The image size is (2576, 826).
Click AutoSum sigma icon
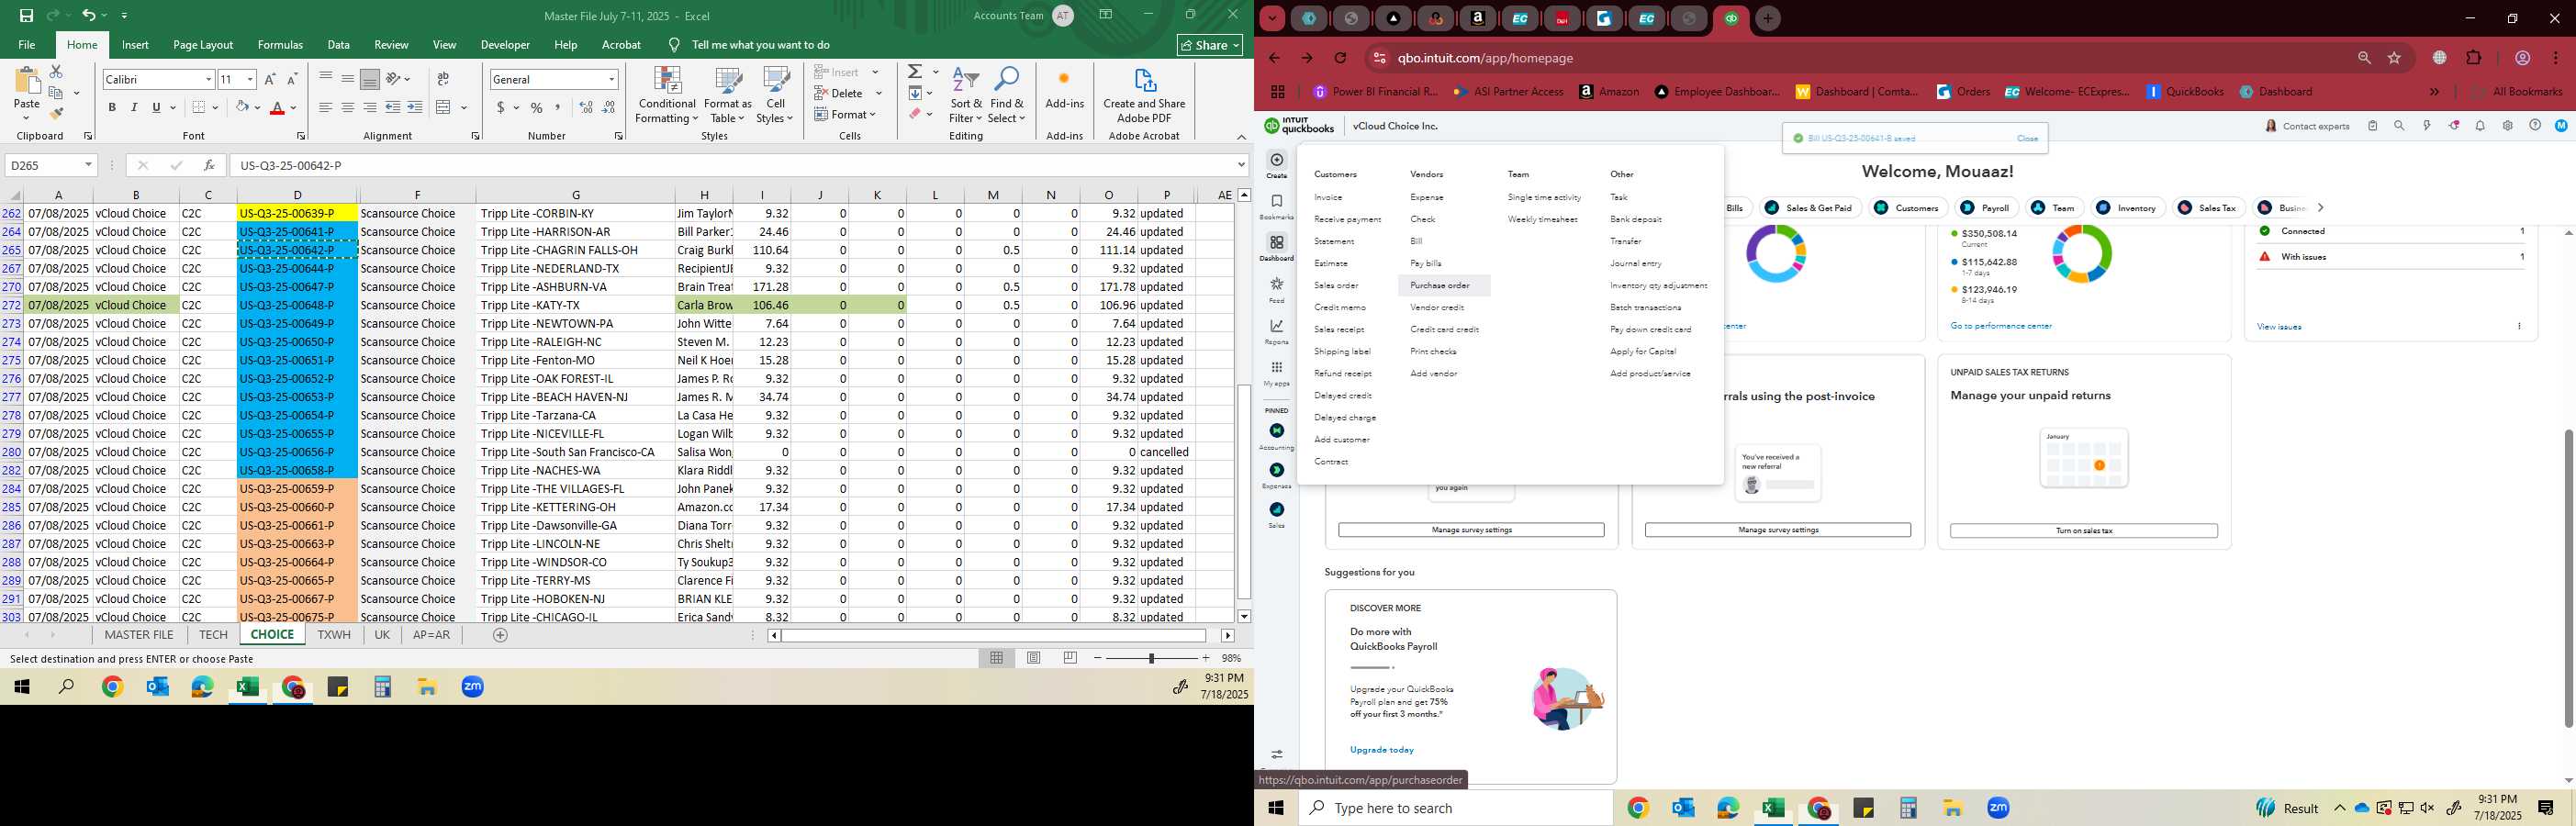point(915,72)
